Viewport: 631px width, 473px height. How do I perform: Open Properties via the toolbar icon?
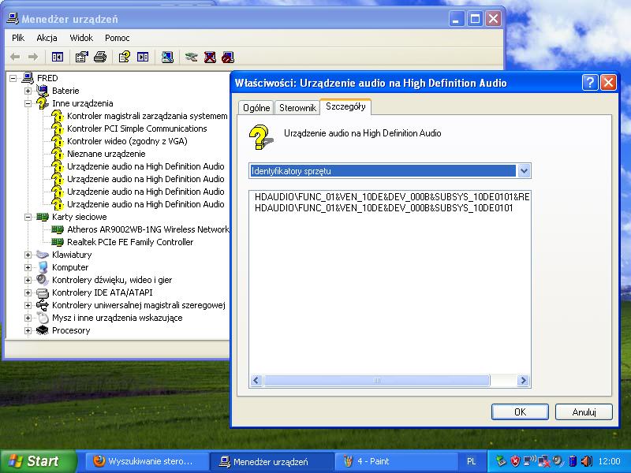pyautogui.click(x=82, y=57)
